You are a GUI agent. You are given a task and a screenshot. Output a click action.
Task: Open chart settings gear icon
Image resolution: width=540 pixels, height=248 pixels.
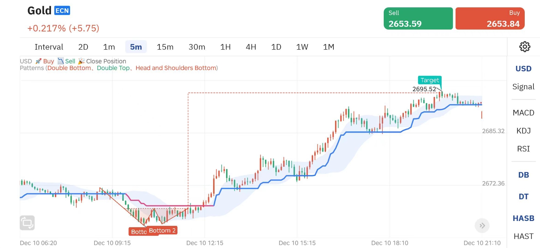(x=524, y=47)
